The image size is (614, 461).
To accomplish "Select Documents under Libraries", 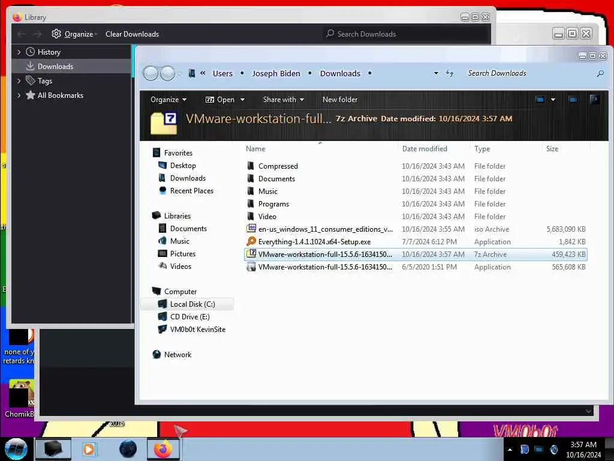I will tap(188, 229).
